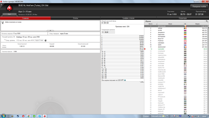Open the red Q app in taskbar
This screenshot has height=118, width=209.
[x=23, y=116]
